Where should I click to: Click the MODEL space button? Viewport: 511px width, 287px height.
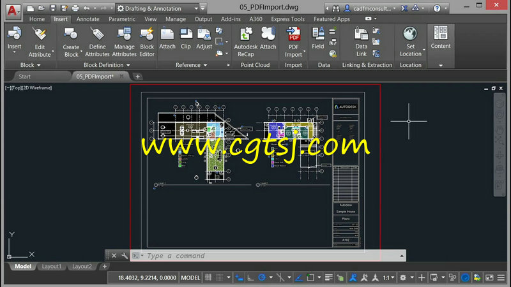190,277
